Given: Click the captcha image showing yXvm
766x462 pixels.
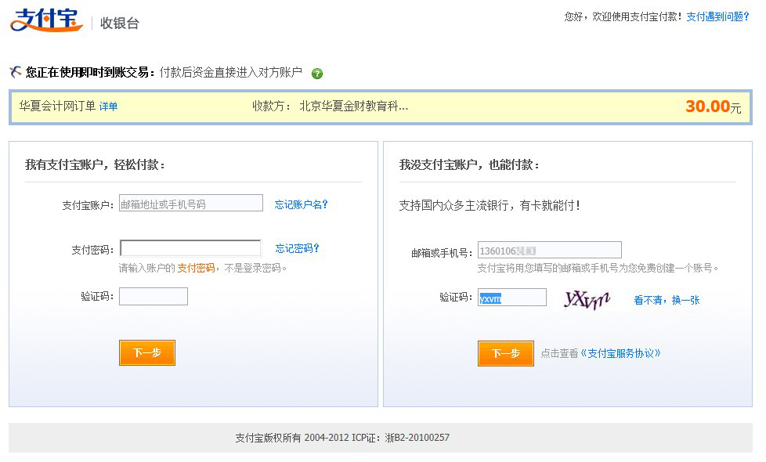Looking at the screenshot, I should click(587, 299).
